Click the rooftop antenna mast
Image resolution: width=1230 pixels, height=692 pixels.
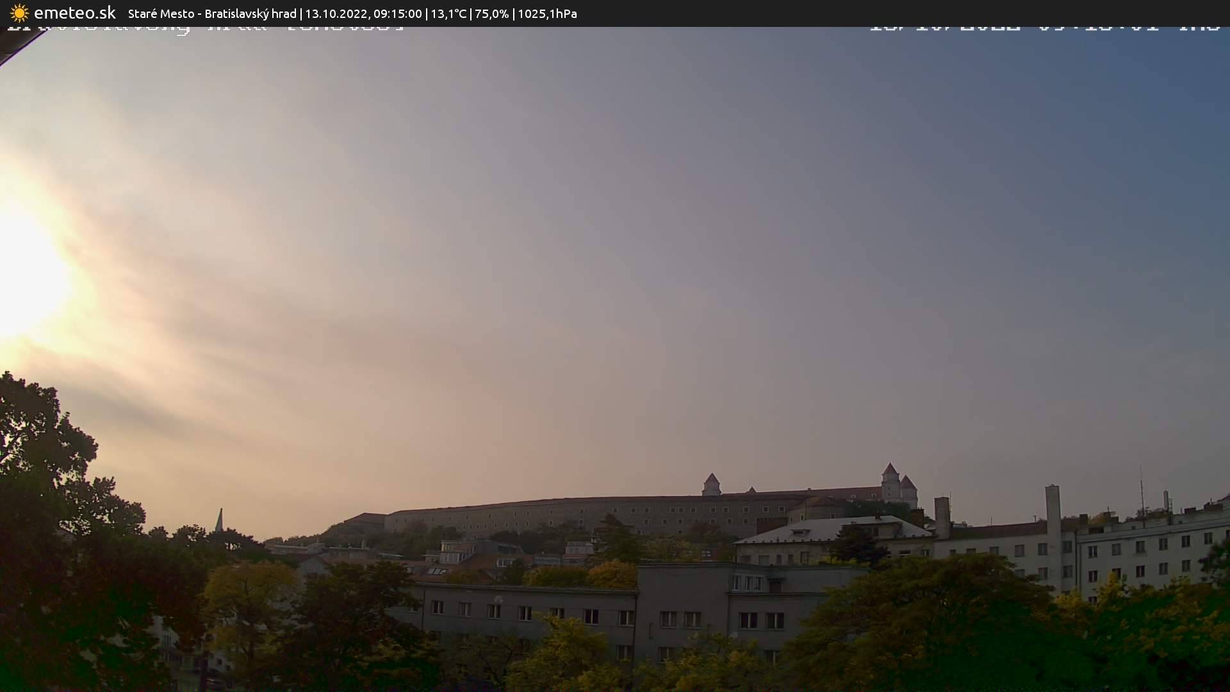coord(1142,493)
